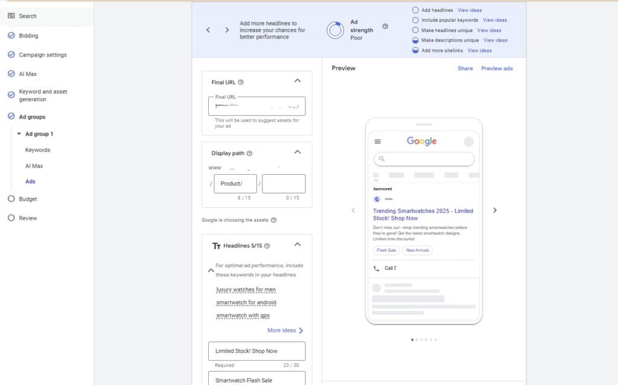This screenshot has height=385, width=618.
Task: Go to previous ad preview arrow
Action: [x=353, y=210]
